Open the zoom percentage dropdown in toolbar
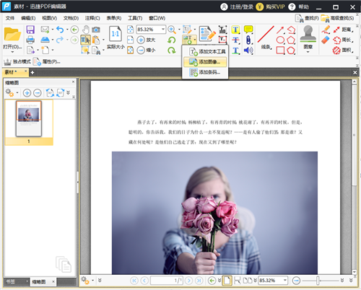The image size is (361, 290). coord(163,30)
